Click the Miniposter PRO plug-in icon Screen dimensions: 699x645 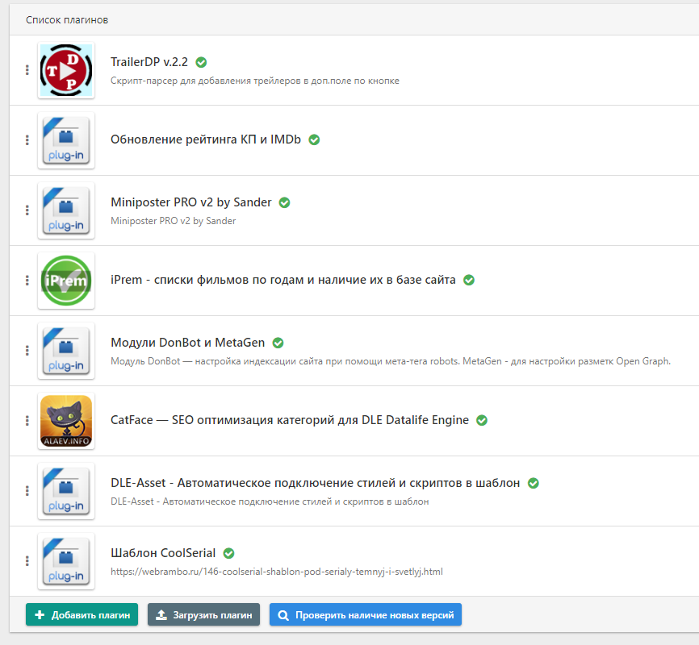coord(66,210)
